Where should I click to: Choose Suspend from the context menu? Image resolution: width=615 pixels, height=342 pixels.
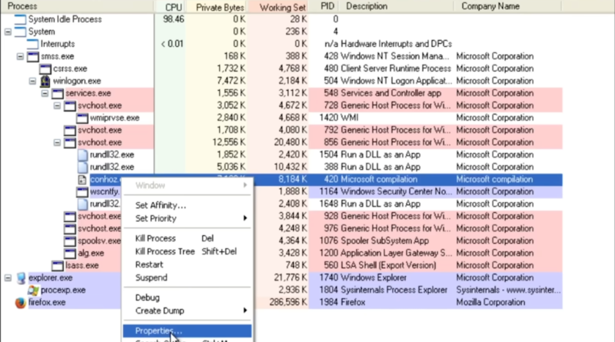click(x=187, y=277)
